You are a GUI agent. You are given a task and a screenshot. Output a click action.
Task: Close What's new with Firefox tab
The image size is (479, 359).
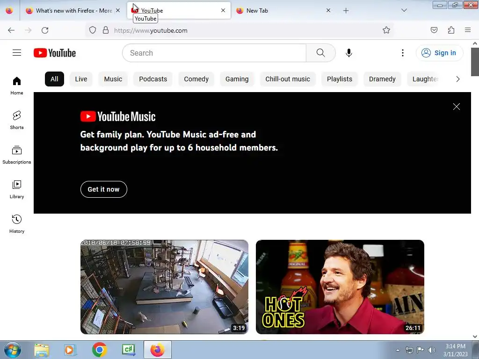(118, 10)
